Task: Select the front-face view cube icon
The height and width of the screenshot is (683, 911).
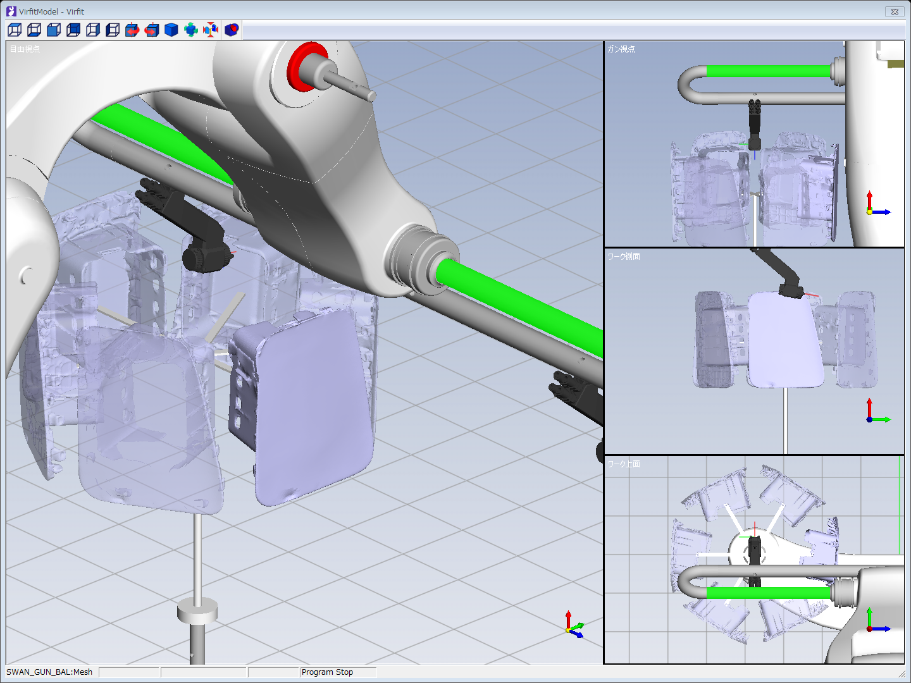Action: pyautogui.click(x=54, y=30)
